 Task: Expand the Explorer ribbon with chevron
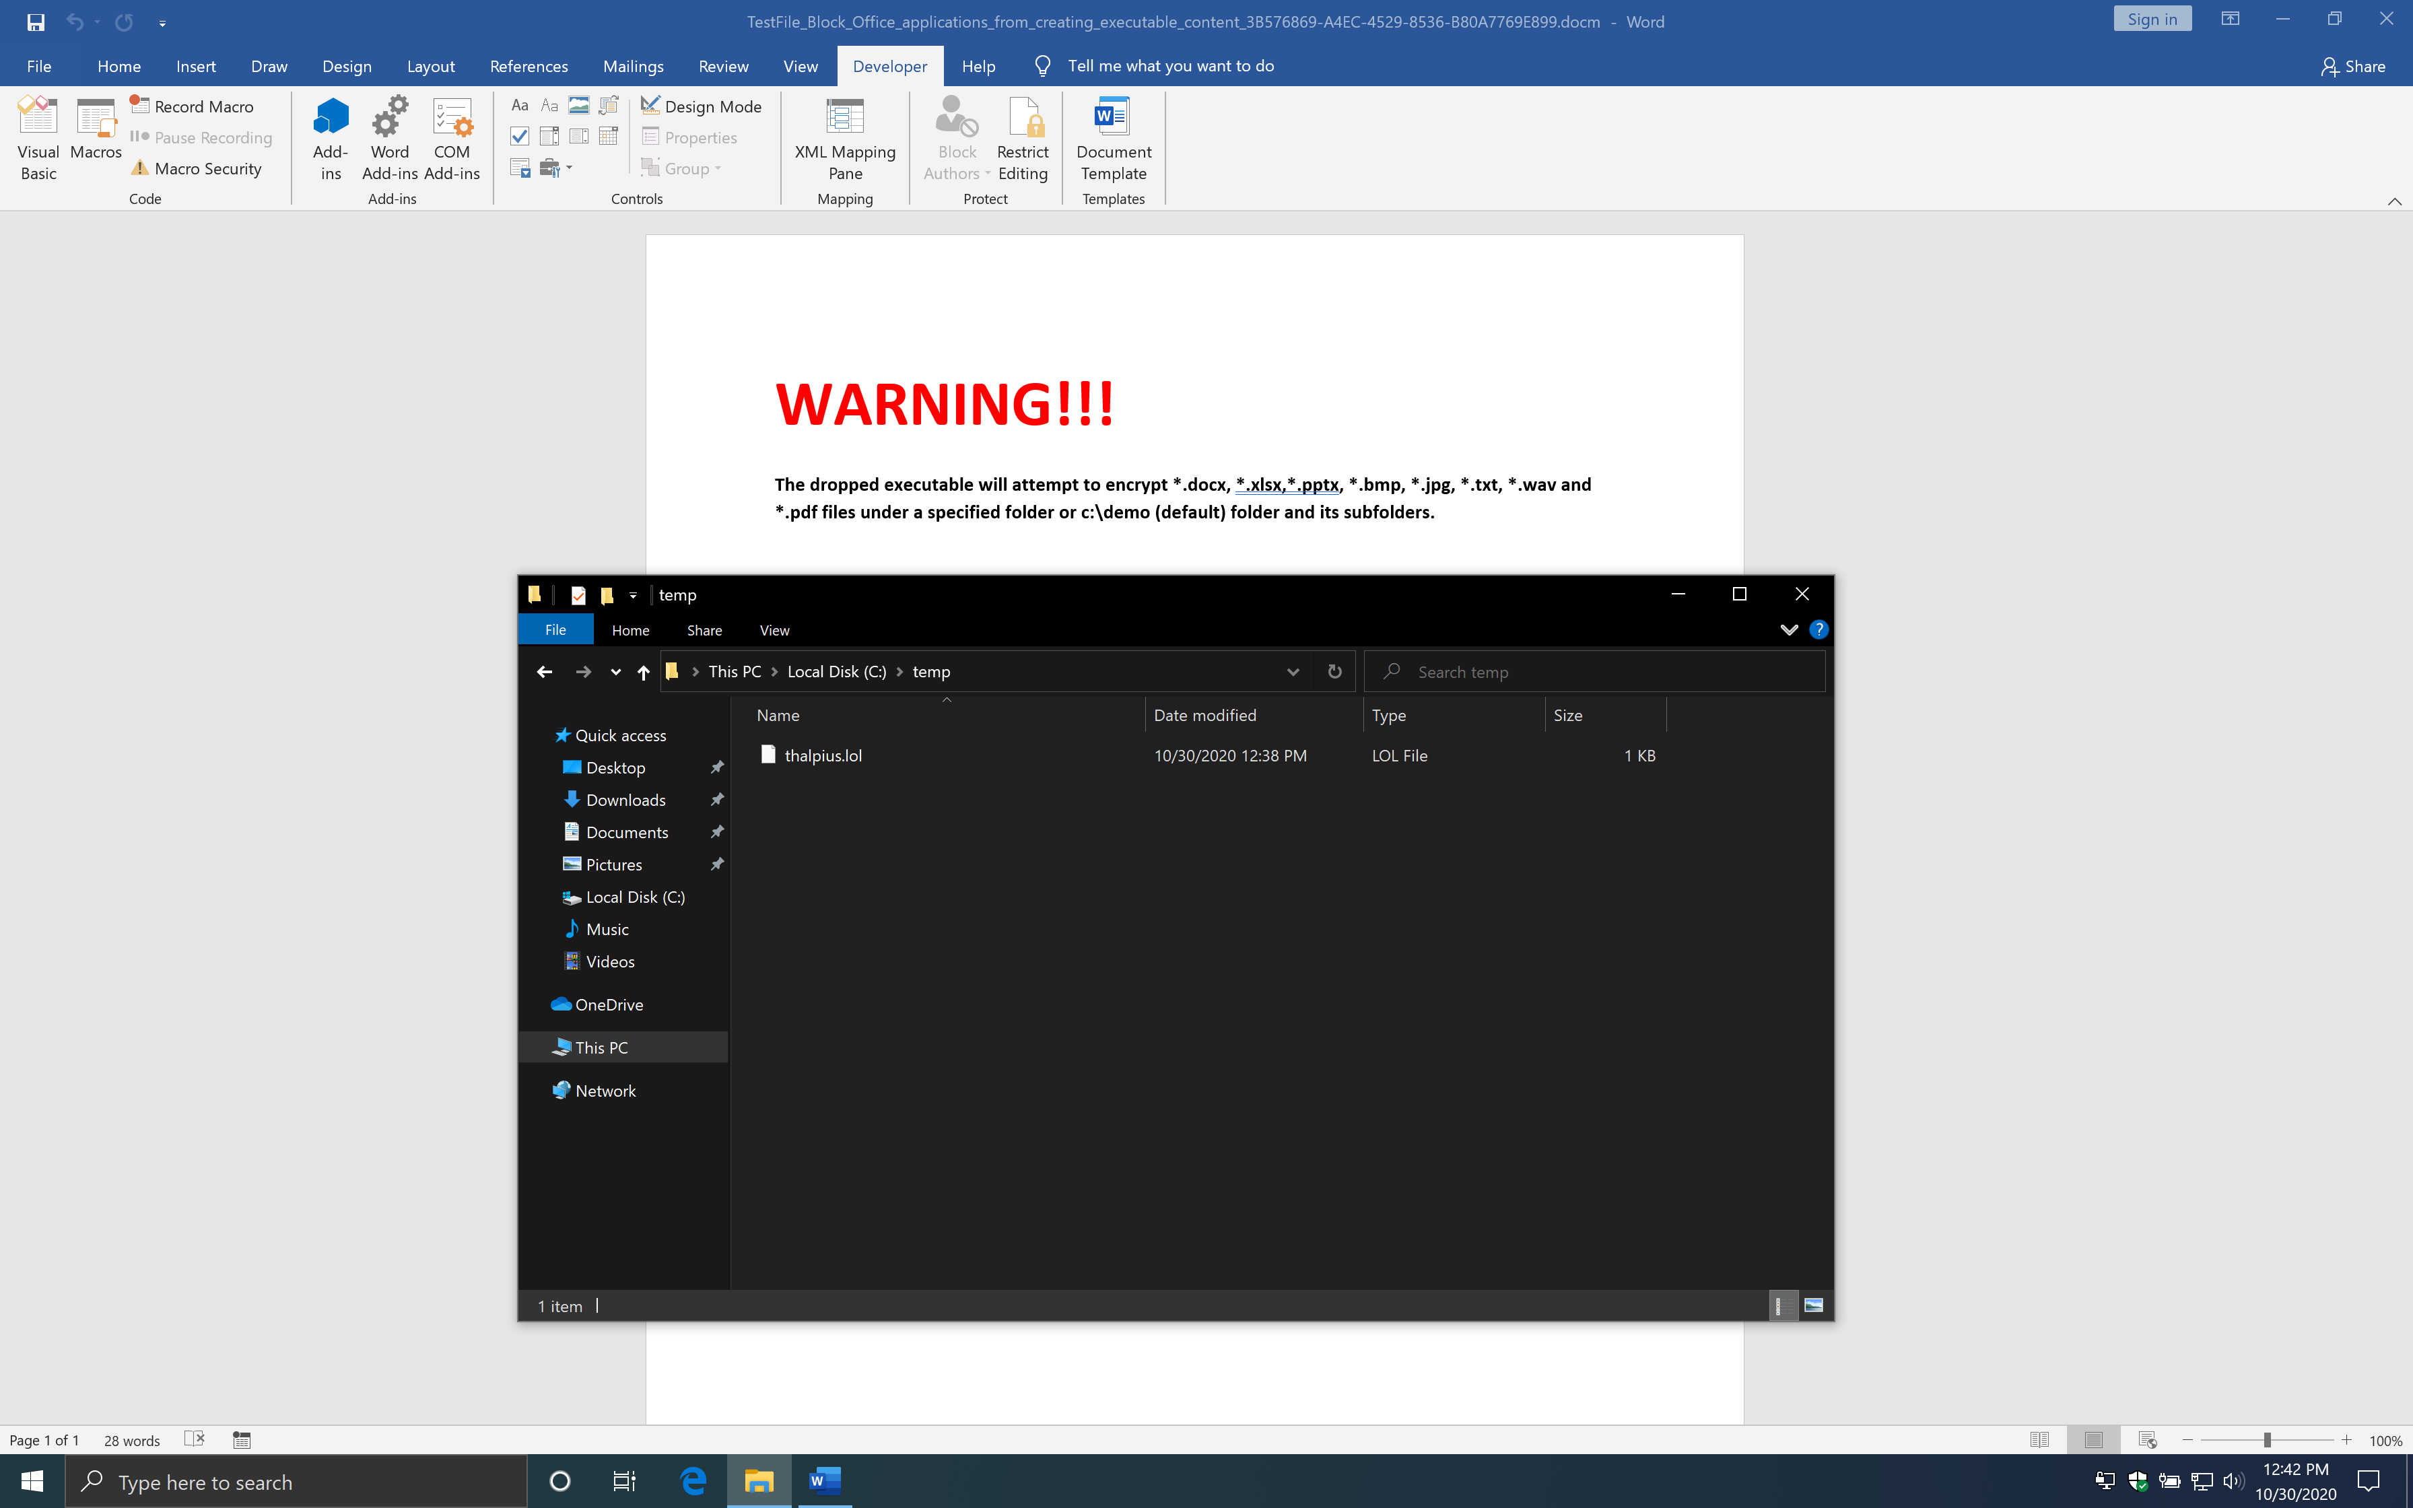click(1789, 629)
